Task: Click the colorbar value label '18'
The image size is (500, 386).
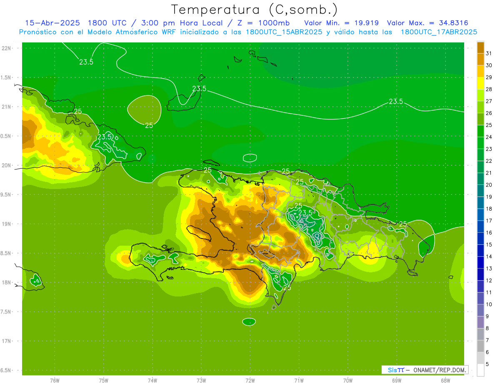Action: click(x=489, y=209)
